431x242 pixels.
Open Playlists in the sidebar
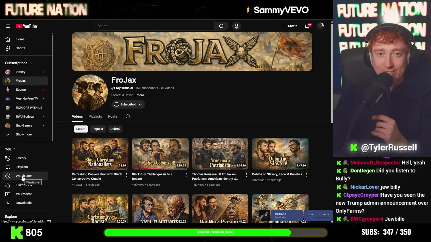click(x=26, y=167)
